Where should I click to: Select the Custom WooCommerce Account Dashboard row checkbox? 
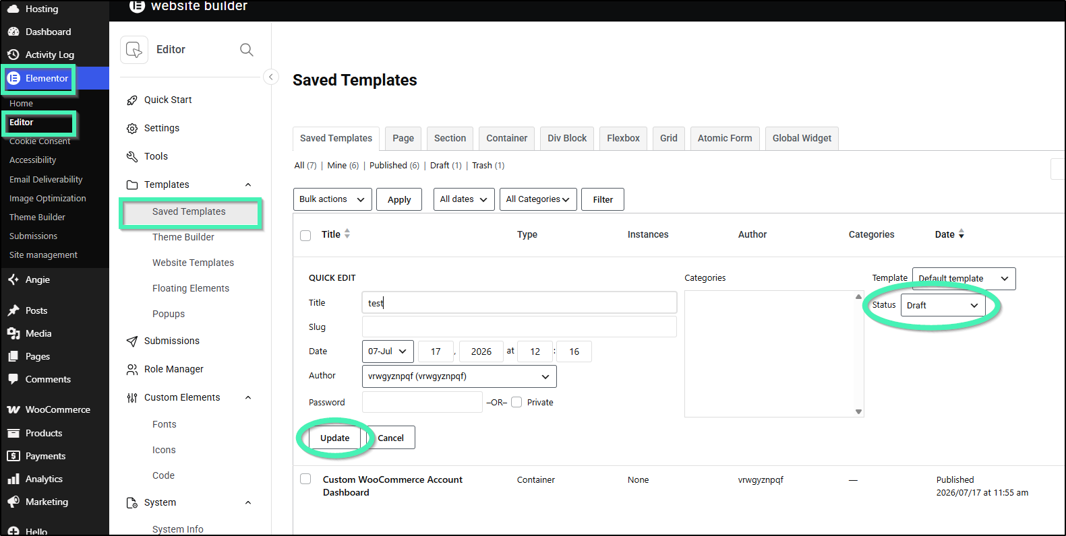[305, 479]
